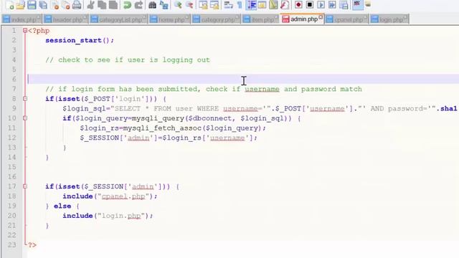
Task: Toggle Show All Characters pilcrow icon
Action: 240,5
